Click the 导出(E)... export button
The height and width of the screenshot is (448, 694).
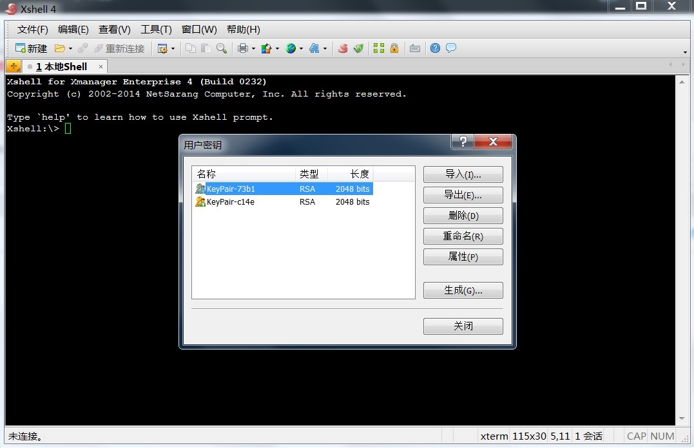coord(463,195)
